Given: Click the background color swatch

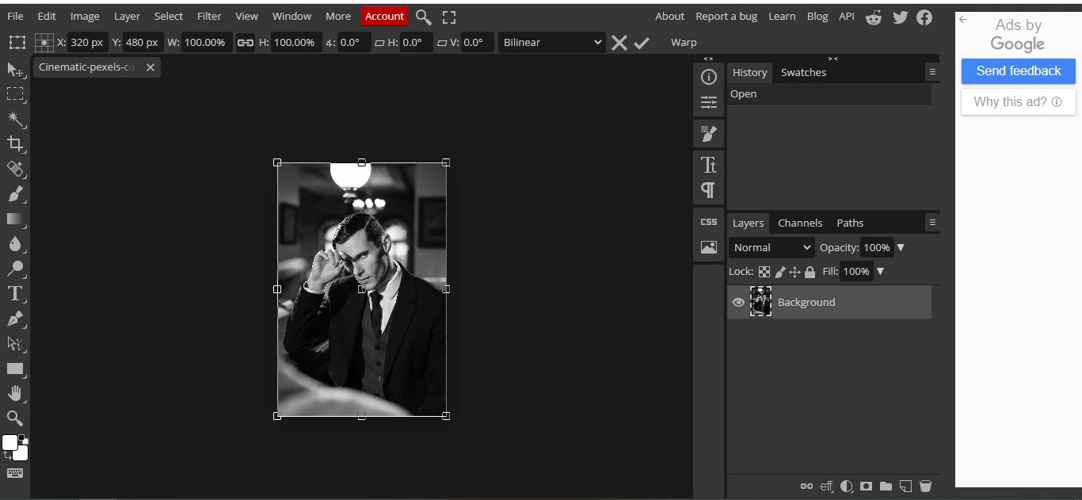Looking at the screenshot, I should click(x=21, y=453).
